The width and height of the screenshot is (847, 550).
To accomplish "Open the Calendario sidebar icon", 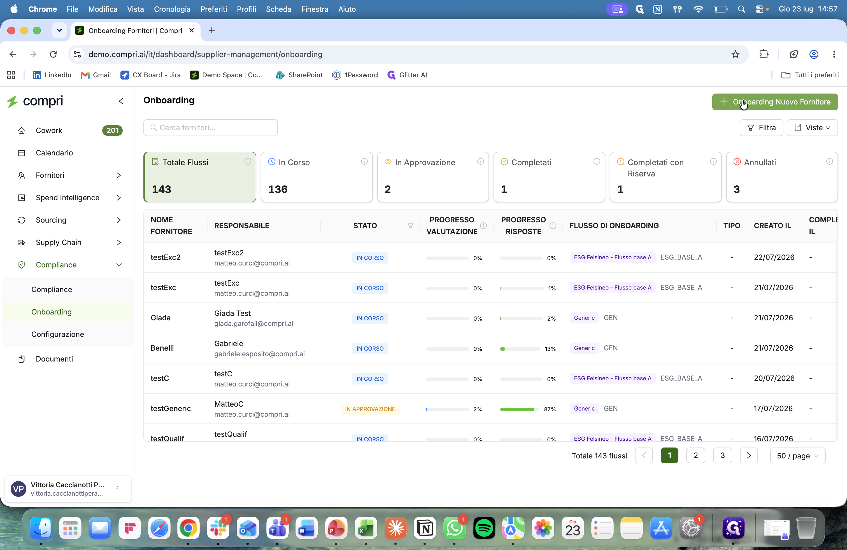I will click(x=22, y=153).
